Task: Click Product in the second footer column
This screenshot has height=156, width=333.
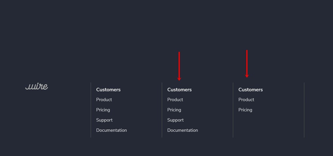Action: tap(175, 100)
